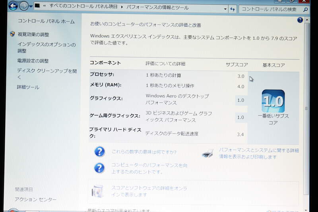Image resolution: width=318 pixels, height=212 pixels.
Task: Click 1 秒あたりの計算 description
Action: (x=163, y=75)
